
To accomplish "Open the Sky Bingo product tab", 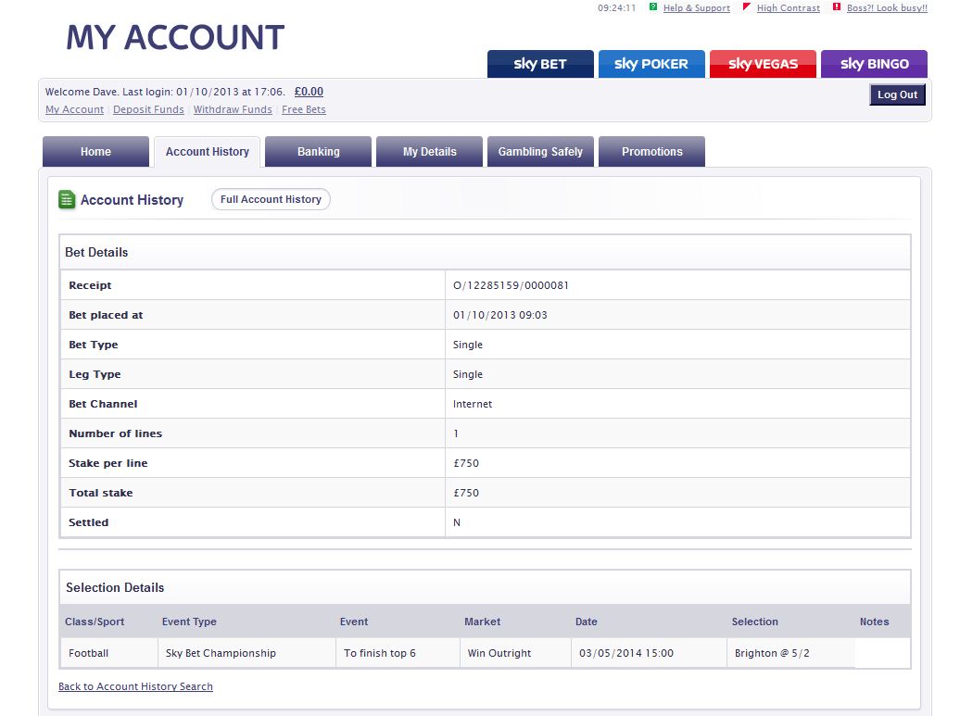I will (x=875, y=64).
